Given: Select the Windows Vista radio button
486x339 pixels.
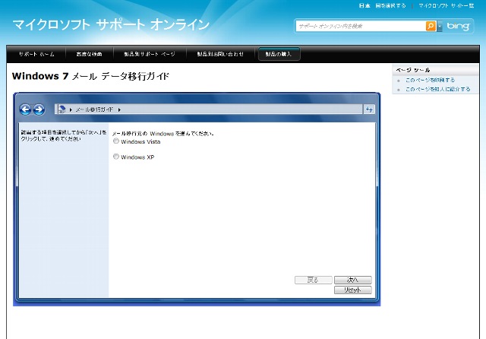Looking at the screenshot, I should coord(116,141).
